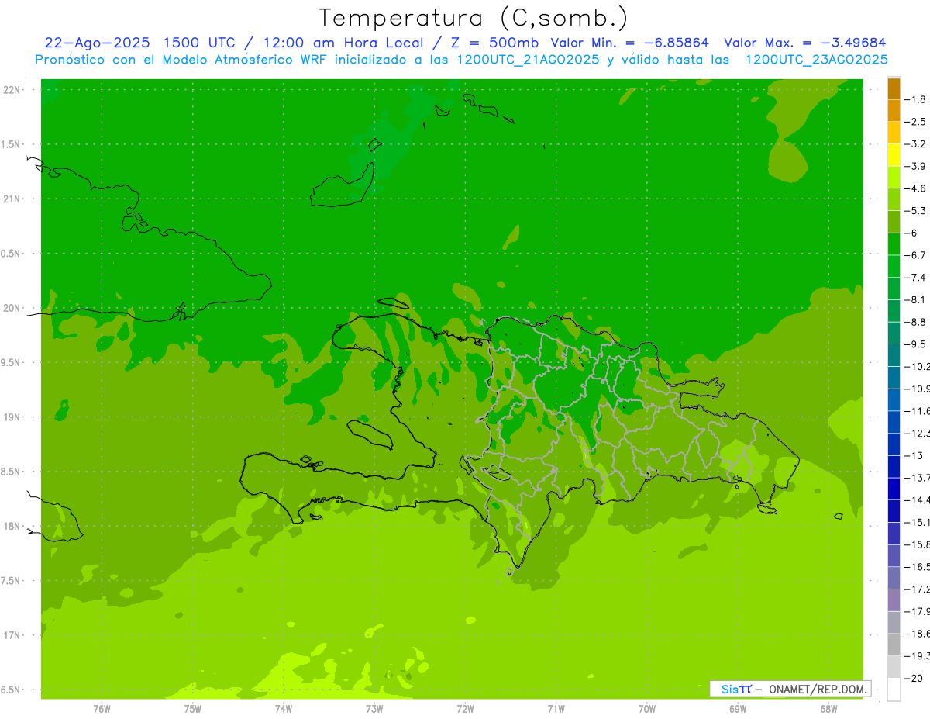
Task: Click the "-4.6" colorbar value
Action: [915, 188]
